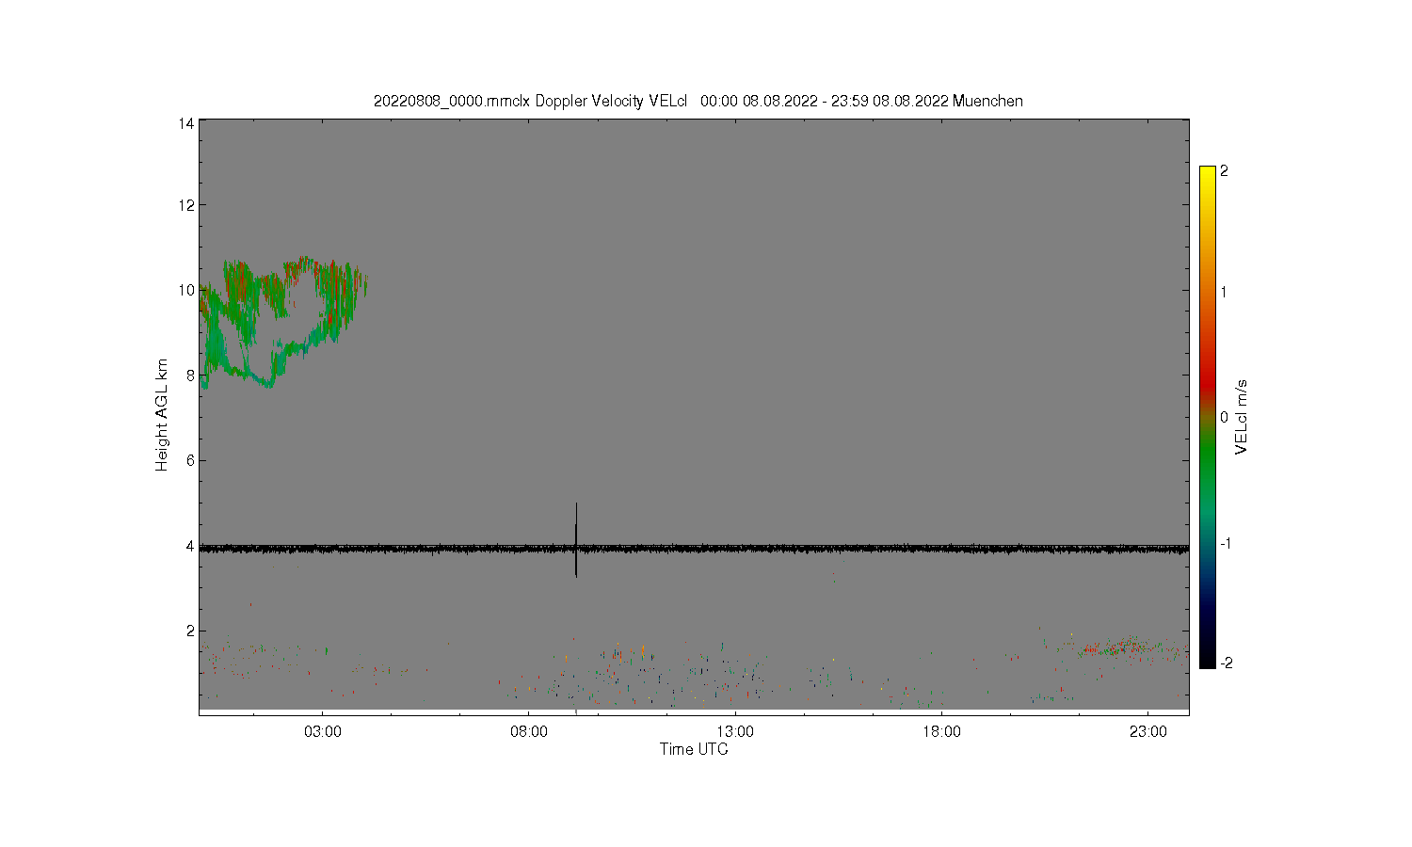This screenshot has height=847, width=1412.
Task: Click the 03:00 time tick label
Action: 323,731
